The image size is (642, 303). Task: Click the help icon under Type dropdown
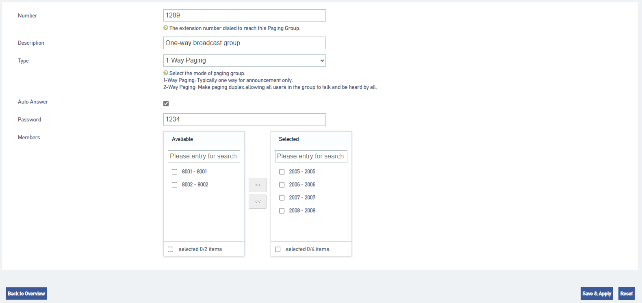[166, 73]
